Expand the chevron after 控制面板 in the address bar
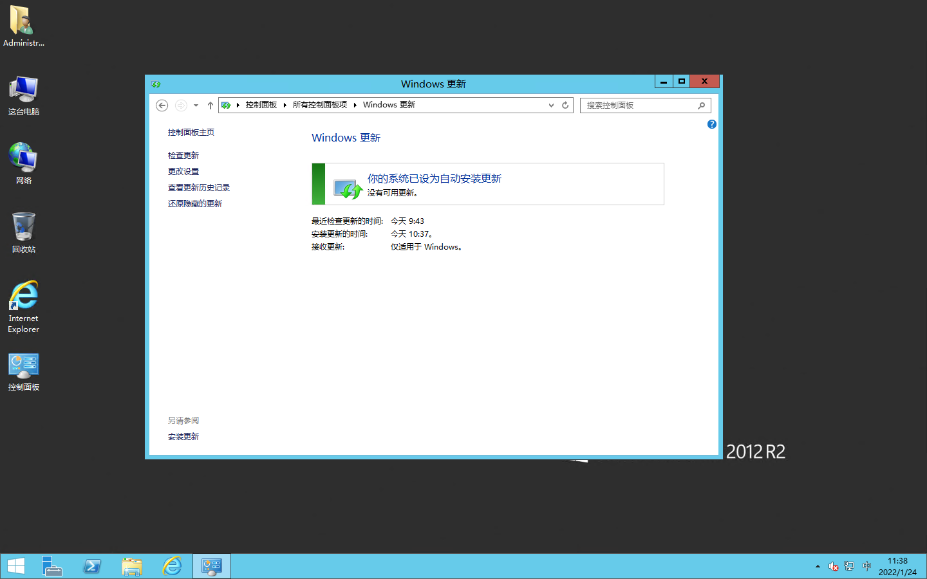 [285, 105]
